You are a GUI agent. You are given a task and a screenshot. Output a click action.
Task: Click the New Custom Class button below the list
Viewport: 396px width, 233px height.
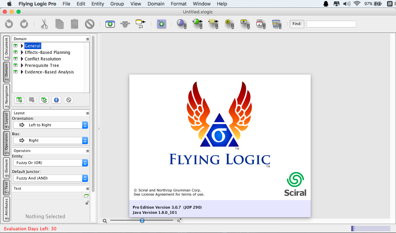point(32,100)
